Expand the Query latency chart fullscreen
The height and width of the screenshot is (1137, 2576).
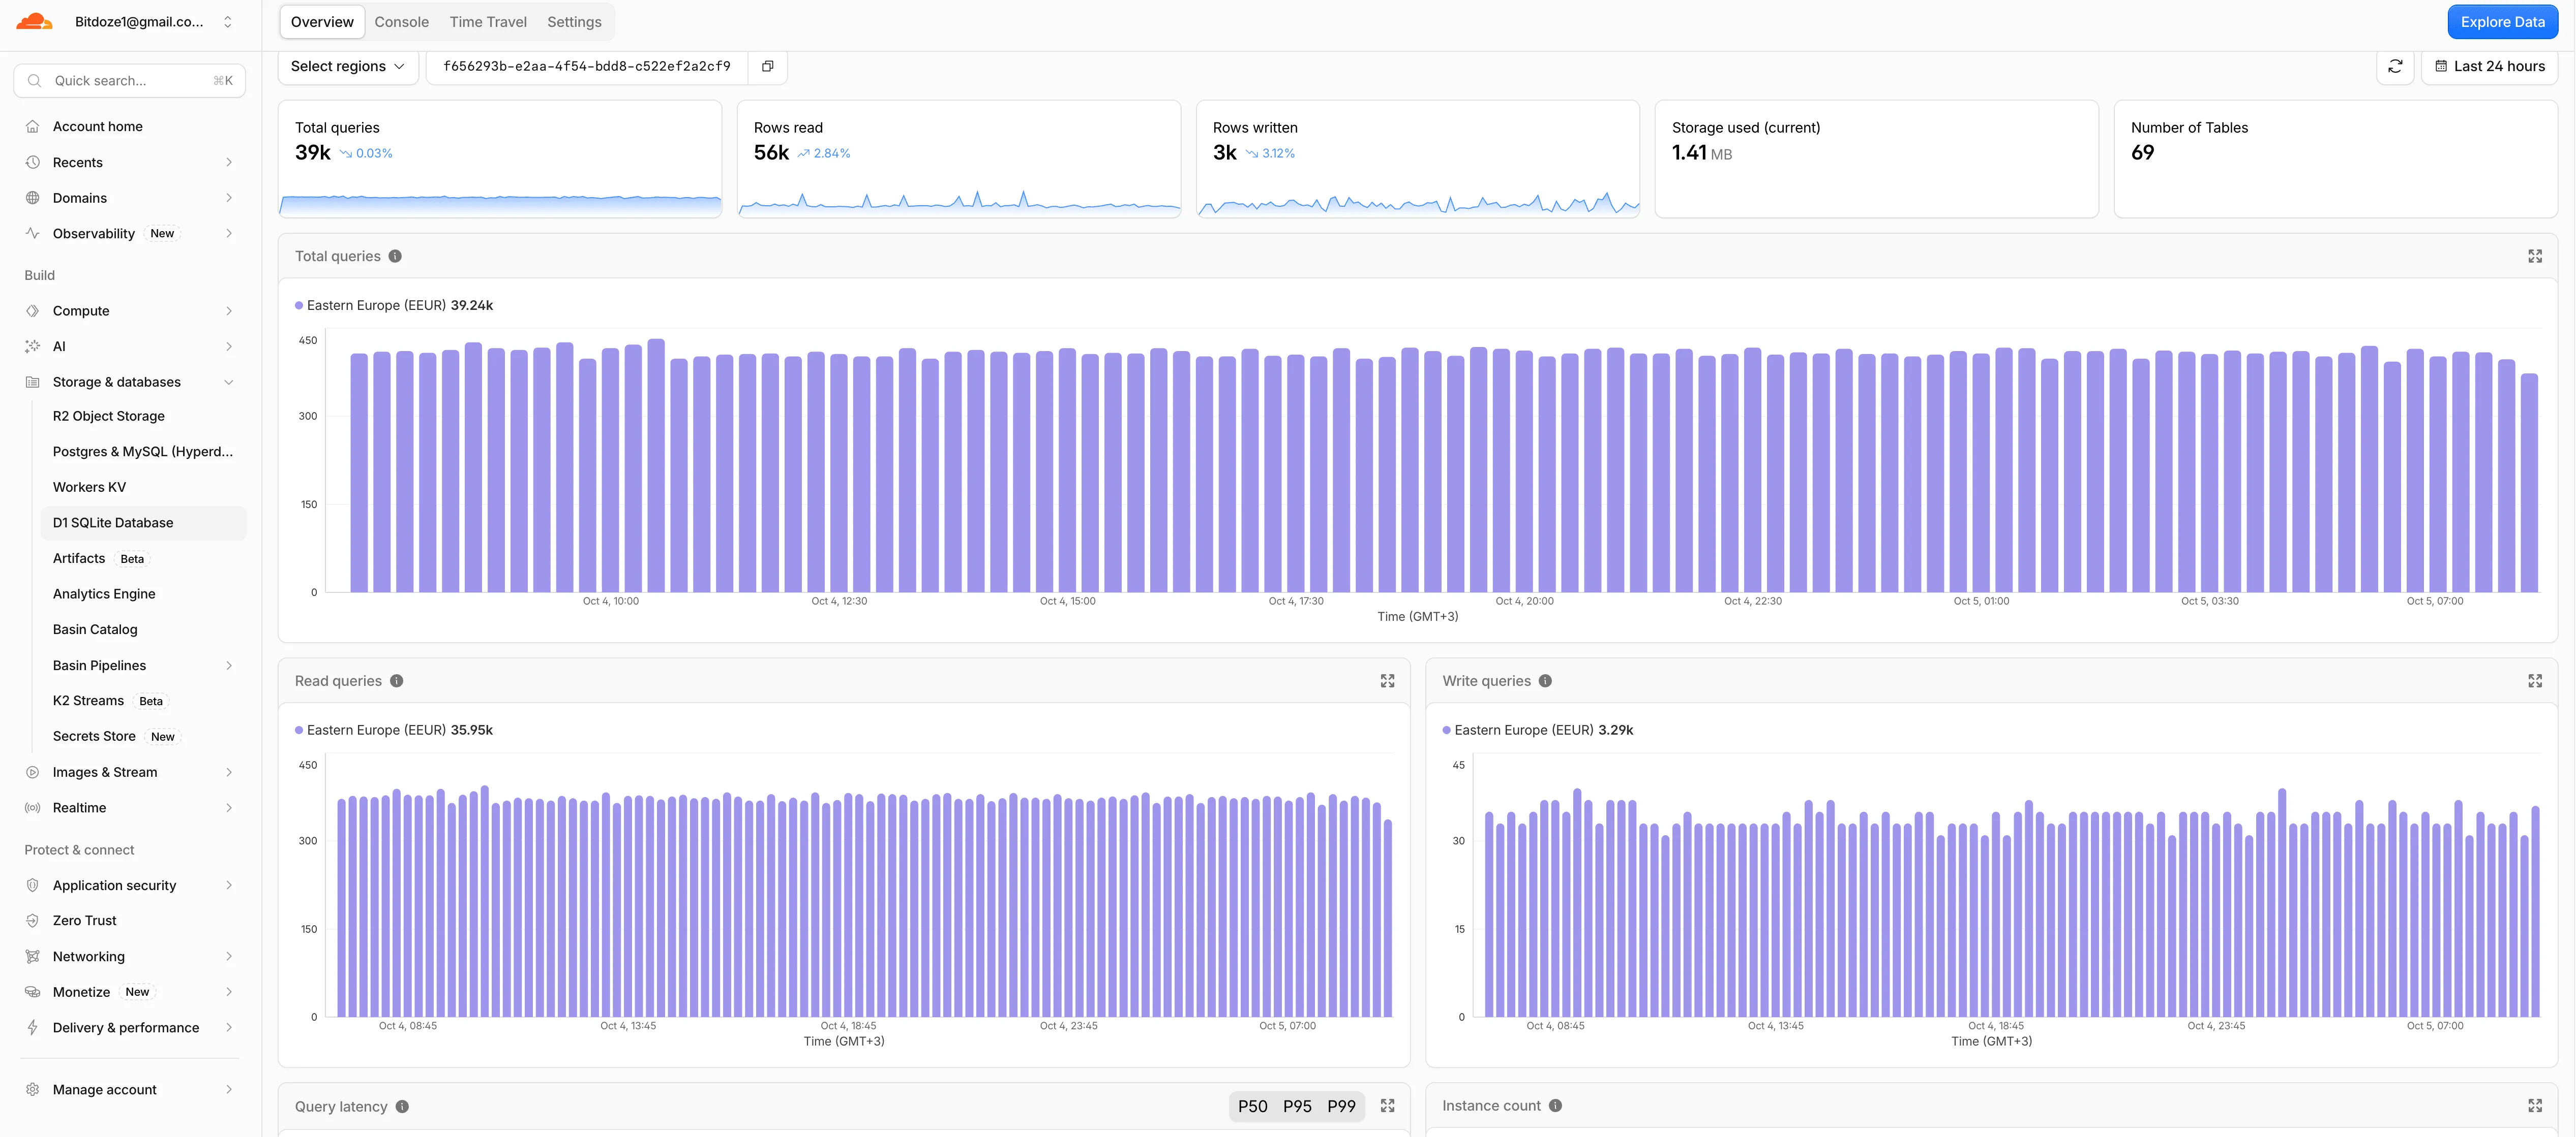tap(1387, 1105)
